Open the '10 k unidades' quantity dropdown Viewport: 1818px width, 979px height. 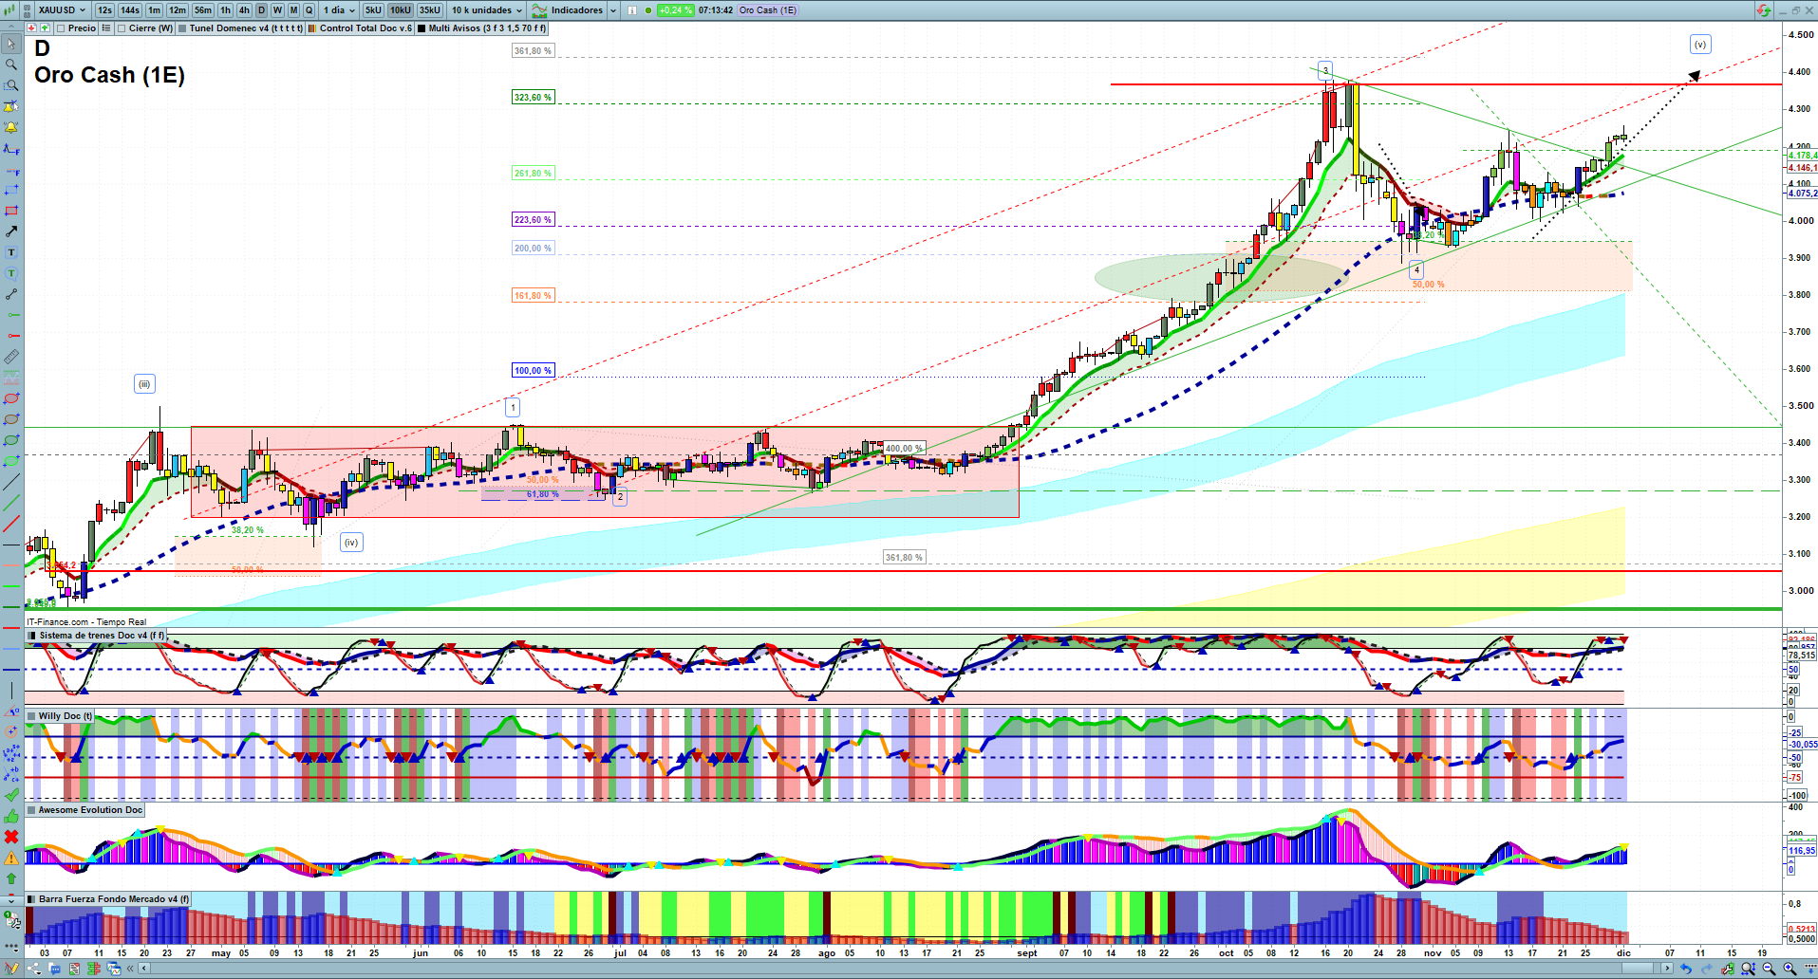(x=486, y=10)
